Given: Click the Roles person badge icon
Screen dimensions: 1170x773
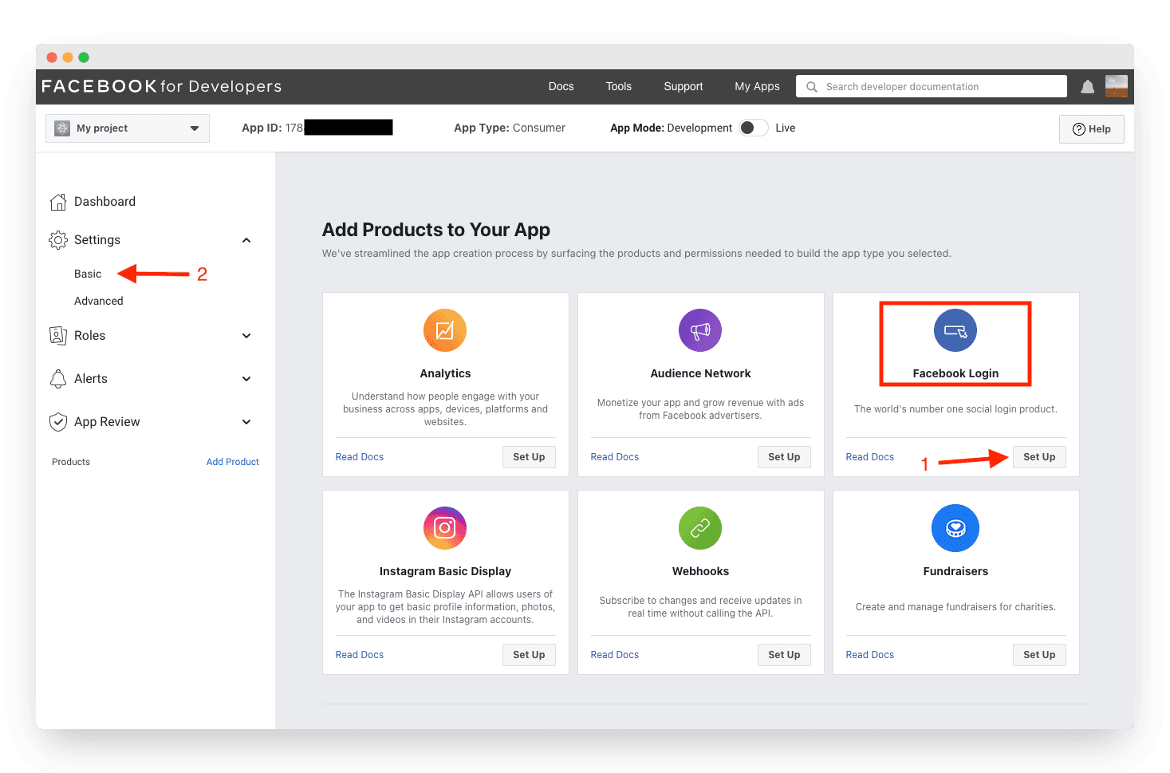Looking at the screenshot, I should [58, 336].
